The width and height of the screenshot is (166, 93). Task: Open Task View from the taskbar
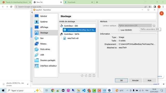[x=47, y=90]
